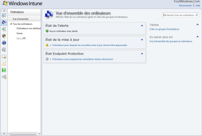This screenshot has width=202, height=136.
Task: Click the yellow warning update icon
Action: (47, 45)
